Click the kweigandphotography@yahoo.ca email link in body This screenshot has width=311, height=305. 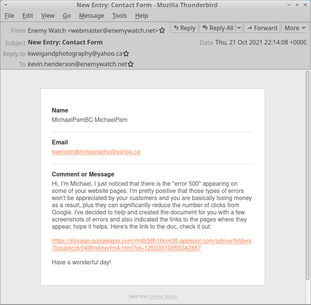click(x=96, y=152)
